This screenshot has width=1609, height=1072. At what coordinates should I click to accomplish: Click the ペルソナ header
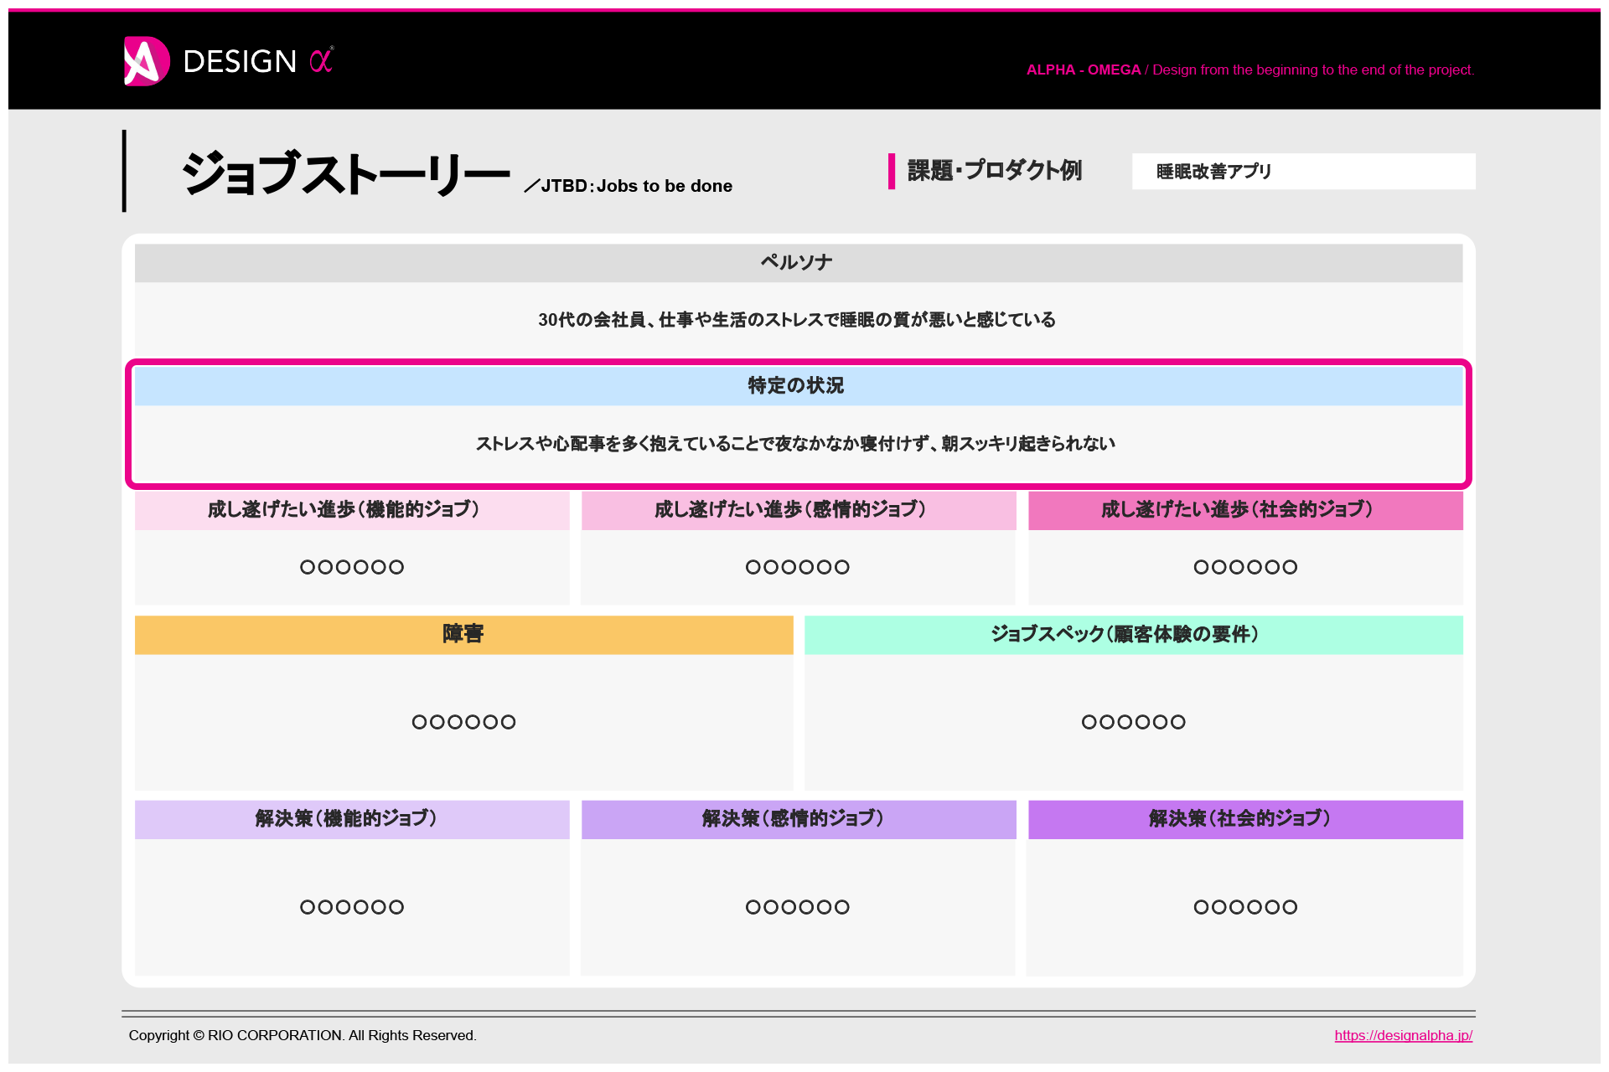[x=799, y=262]
